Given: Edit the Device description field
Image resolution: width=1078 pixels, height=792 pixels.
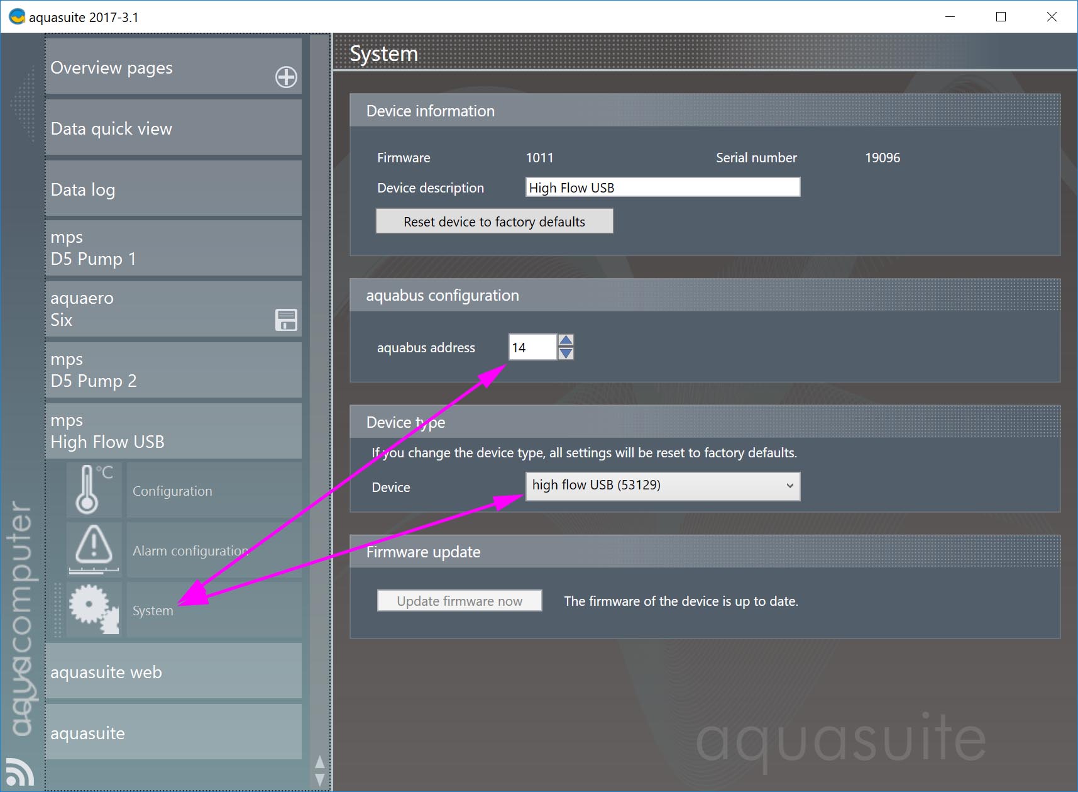Looking at the screenshot, I should pyautogui.click(x=663, y=187).
